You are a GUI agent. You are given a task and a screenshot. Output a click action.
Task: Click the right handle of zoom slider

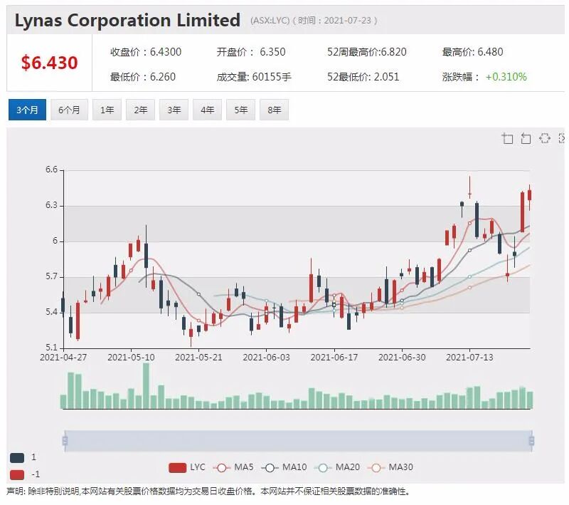coord(531,441)
